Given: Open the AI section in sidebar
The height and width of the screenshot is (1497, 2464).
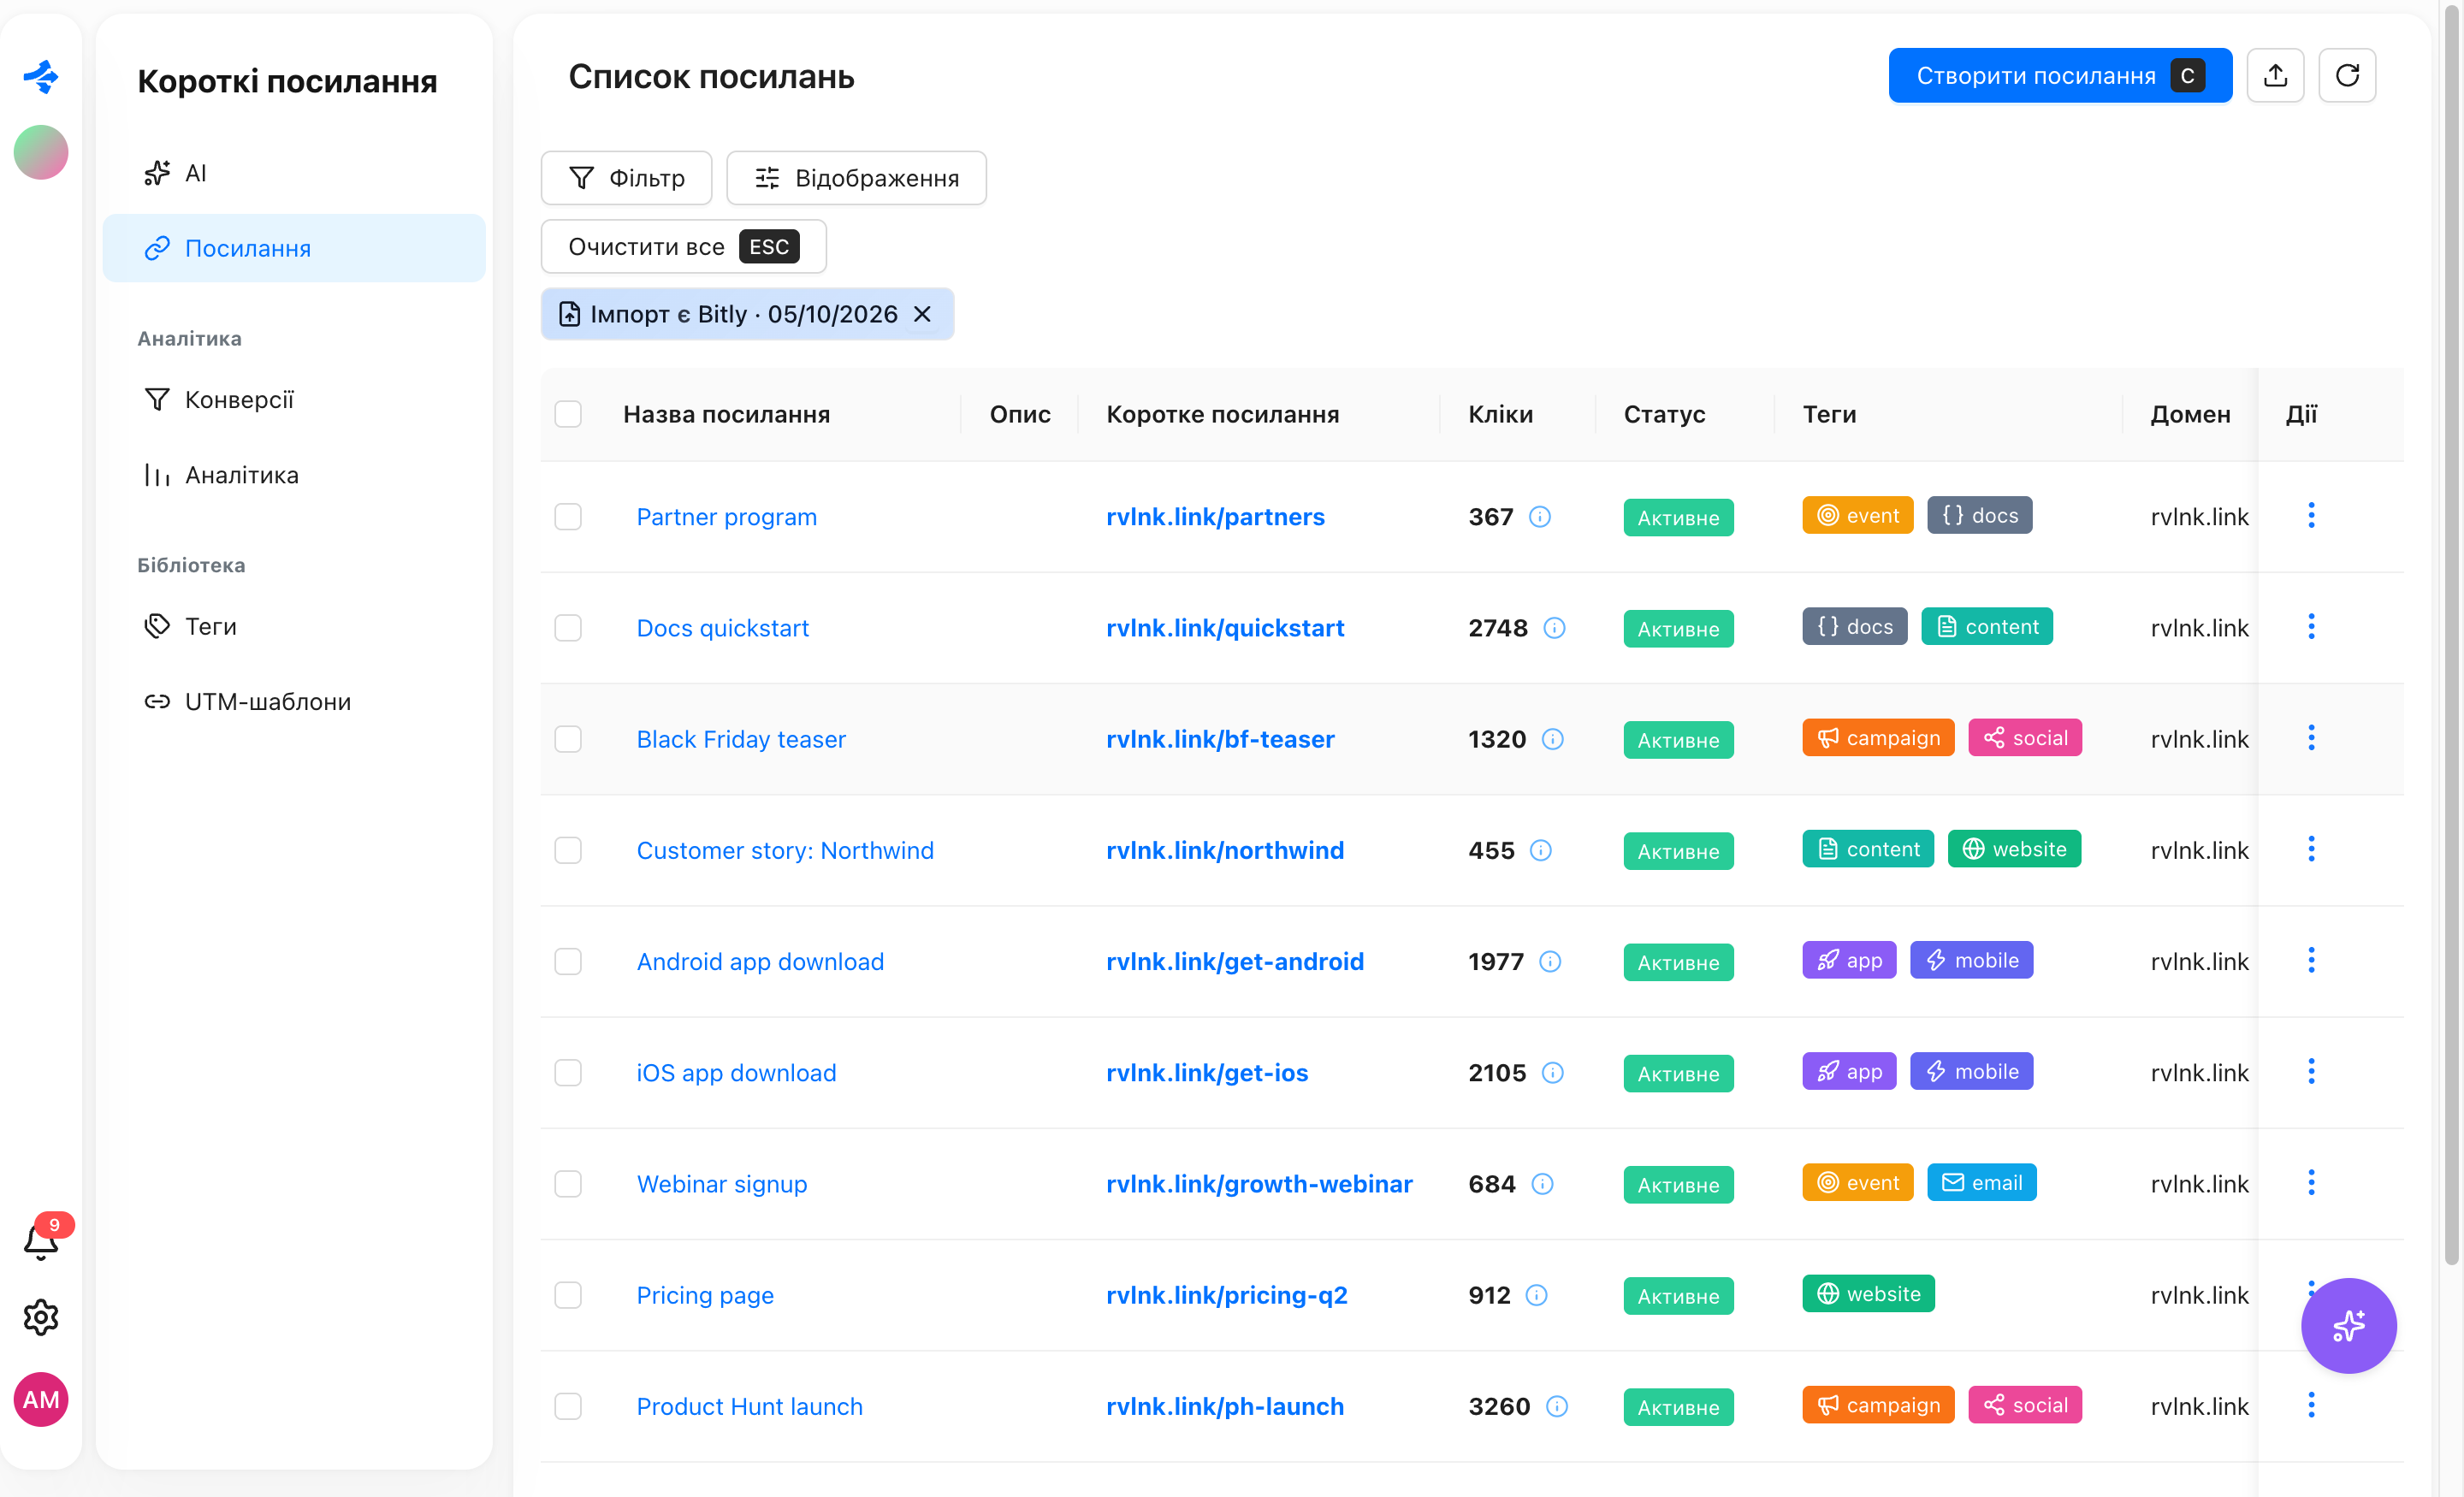Looking at the screenshot, I should pyautogui.click(x=294, y=173).
